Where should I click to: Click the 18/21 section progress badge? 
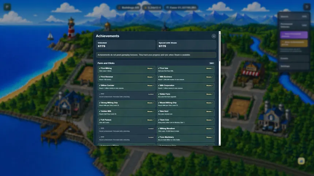tap(211, 63)
